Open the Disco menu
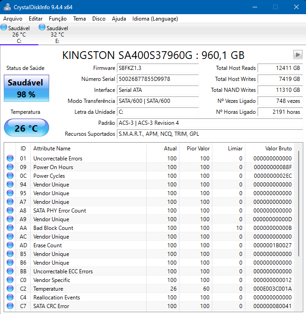Viewport: 306px width, 314px height. [x=99, y=19]
